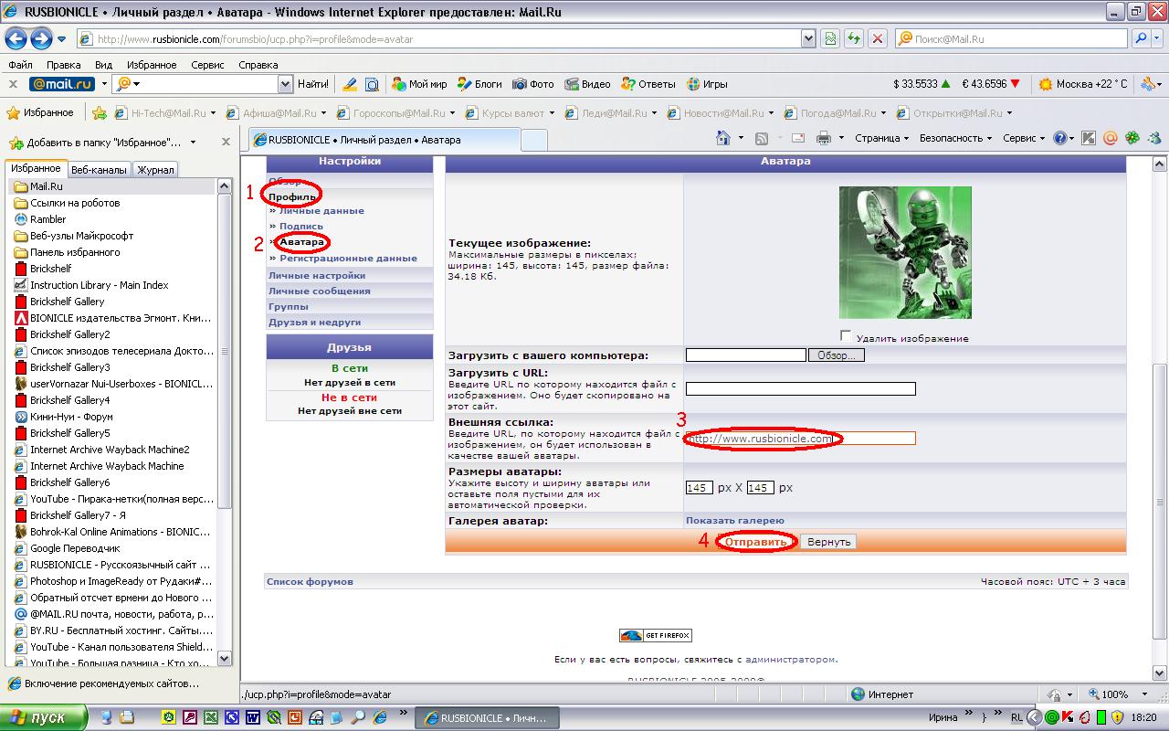Close the Mail.Ru toolbar with its X
This screenshot has height=731, width=1169.
(x=13, y=84)
